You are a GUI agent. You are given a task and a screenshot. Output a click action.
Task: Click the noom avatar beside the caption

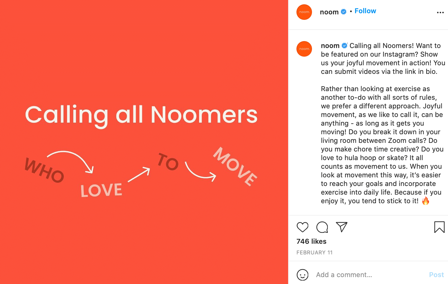click(x=304, y=49)
